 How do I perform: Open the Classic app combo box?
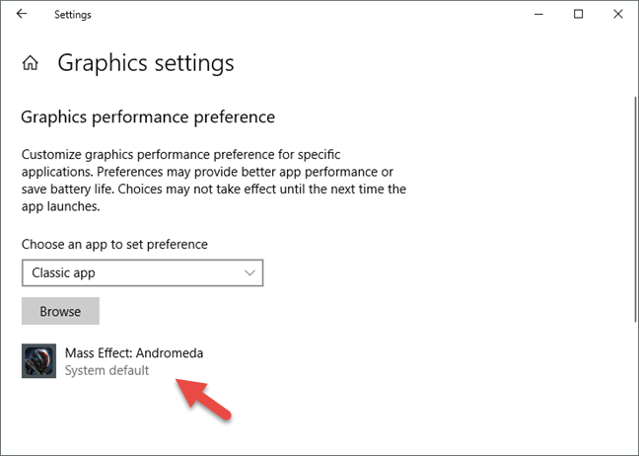(143, 272)
